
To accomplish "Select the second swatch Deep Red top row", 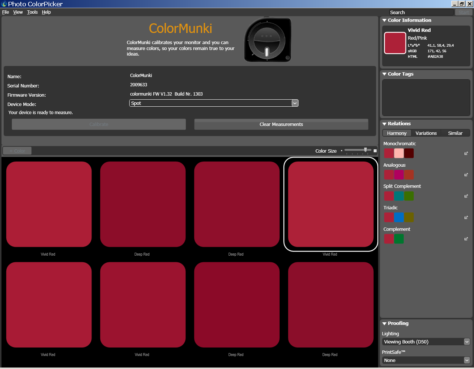I will pyautogui.click(x=143, y=204).
